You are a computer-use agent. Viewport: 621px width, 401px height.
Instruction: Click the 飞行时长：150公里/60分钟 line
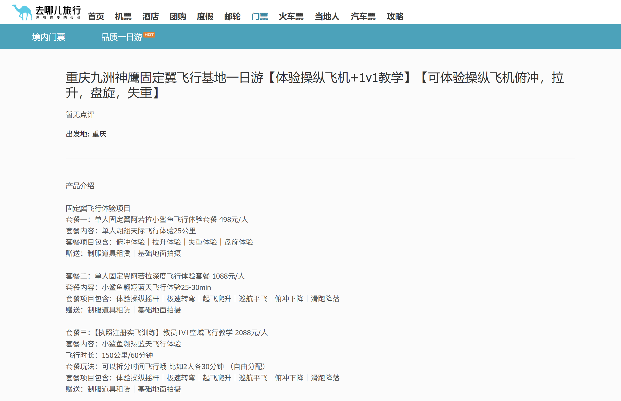click(x=109, y=355)
